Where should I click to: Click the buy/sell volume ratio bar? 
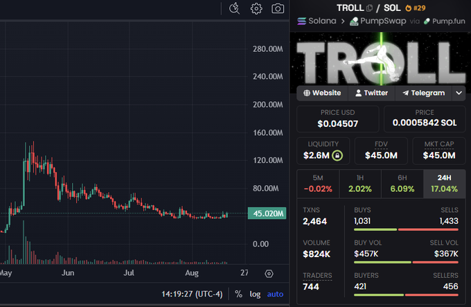point(406,262)
